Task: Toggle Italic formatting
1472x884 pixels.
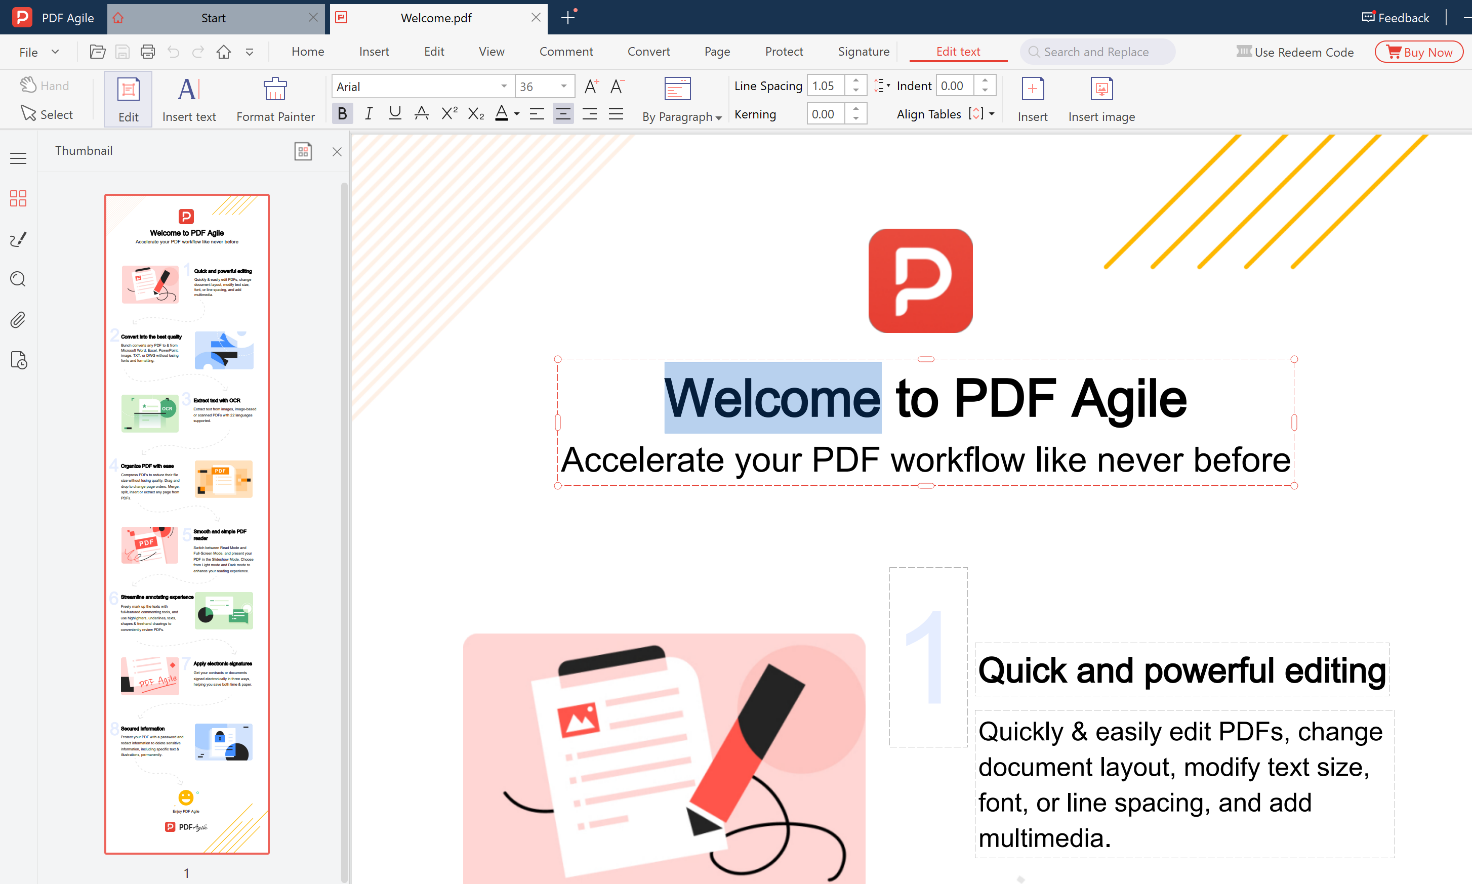Action: tap(369, 113)
